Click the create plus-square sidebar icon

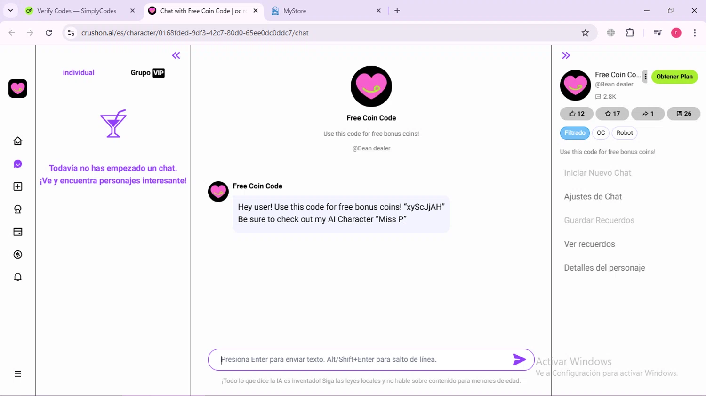pyautogui.click(x=18, y=186)
